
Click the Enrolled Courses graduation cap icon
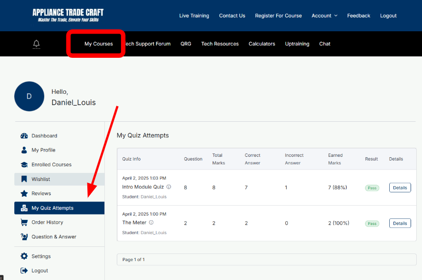[x=24, y=165]
